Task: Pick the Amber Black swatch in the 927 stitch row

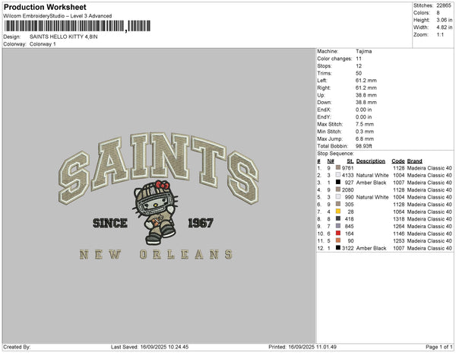Action: 338,182
